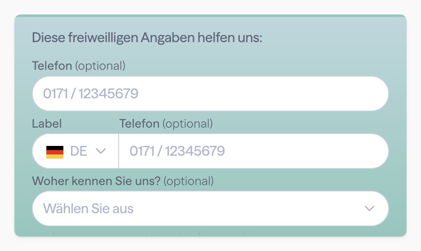Click the word "freiwilligen" in the form heading
The height and width of the screenshot is (251, 421).
(x=102, y=38)
